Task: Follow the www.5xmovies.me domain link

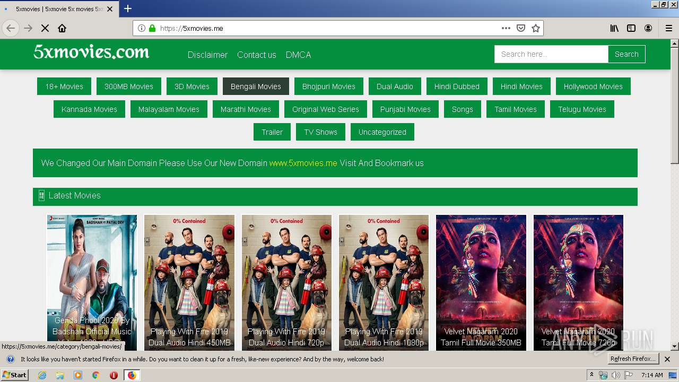Action: point(303,163)
